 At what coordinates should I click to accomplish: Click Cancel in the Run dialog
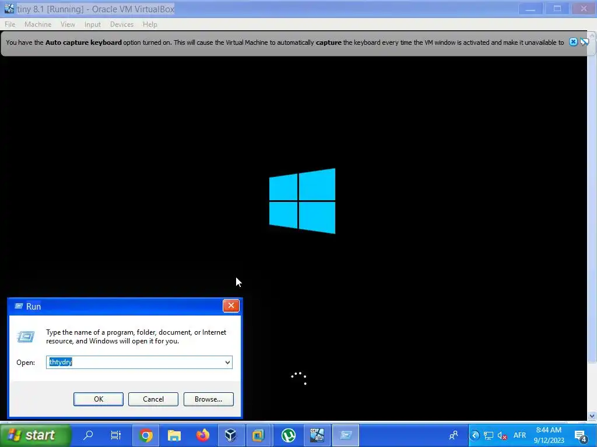tap(153, 399)
